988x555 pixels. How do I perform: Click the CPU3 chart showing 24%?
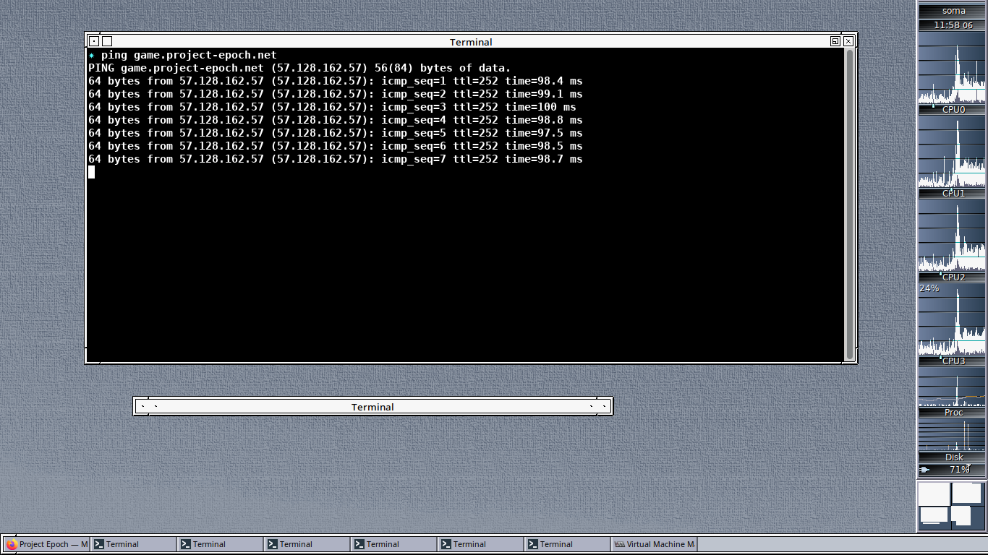pos(952,319)
